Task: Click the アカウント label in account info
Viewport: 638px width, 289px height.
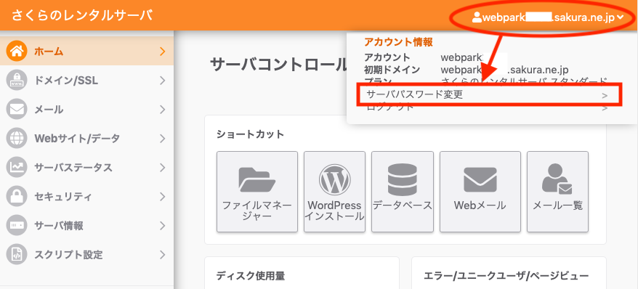Action: pos(387,57)
